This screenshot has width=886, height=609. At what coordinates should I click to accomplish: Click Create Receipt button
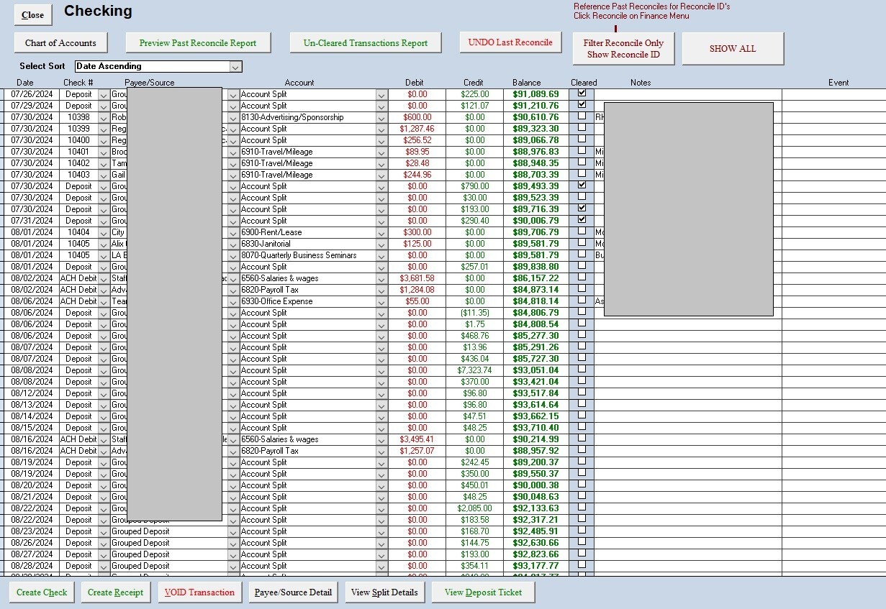click(x=115, y=592)
